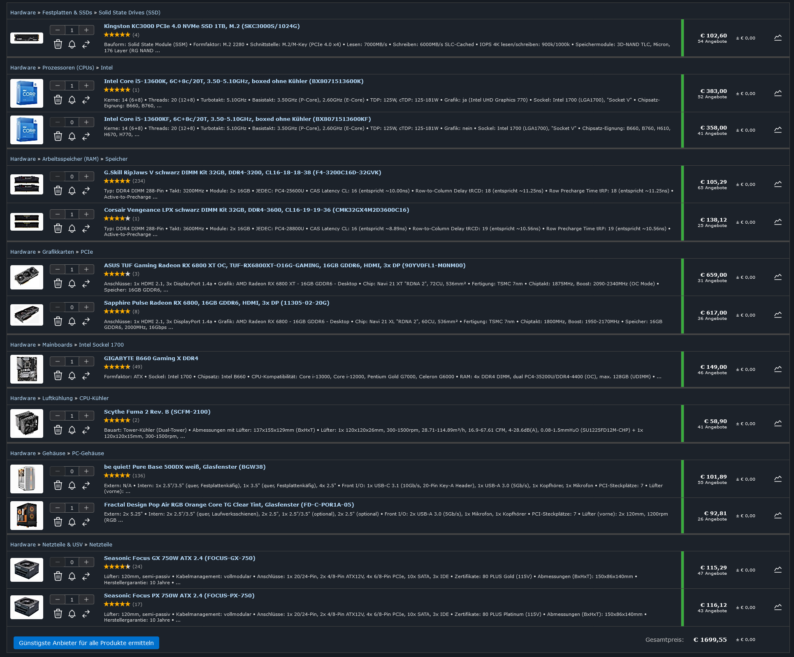Open price history chart for ASUS TUF RX 6800 XT
The height and width of the screenshot is (657, 794).
click(x=778, y=277)
